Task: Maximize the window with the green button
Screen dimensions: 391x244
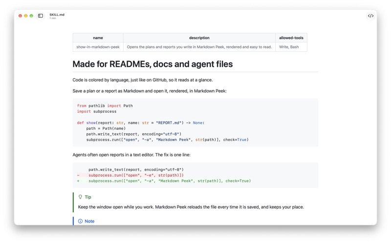Action: click(x=31, y=16)
